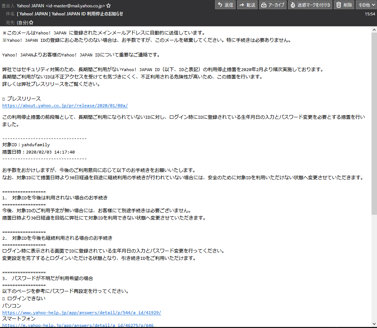Screen dimensions: 377x328
Task: Click heading 1. 対象IDを今後は利用されない場合のお手続き
Action: 55,198
